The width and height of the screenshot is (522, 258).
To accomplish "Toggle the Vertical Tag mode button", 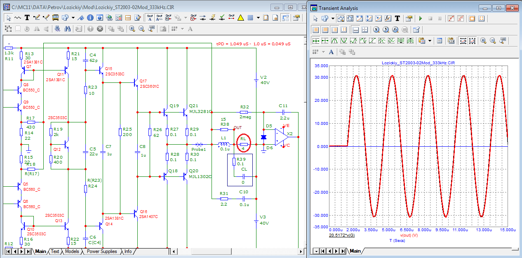I will tap(369, 19).
